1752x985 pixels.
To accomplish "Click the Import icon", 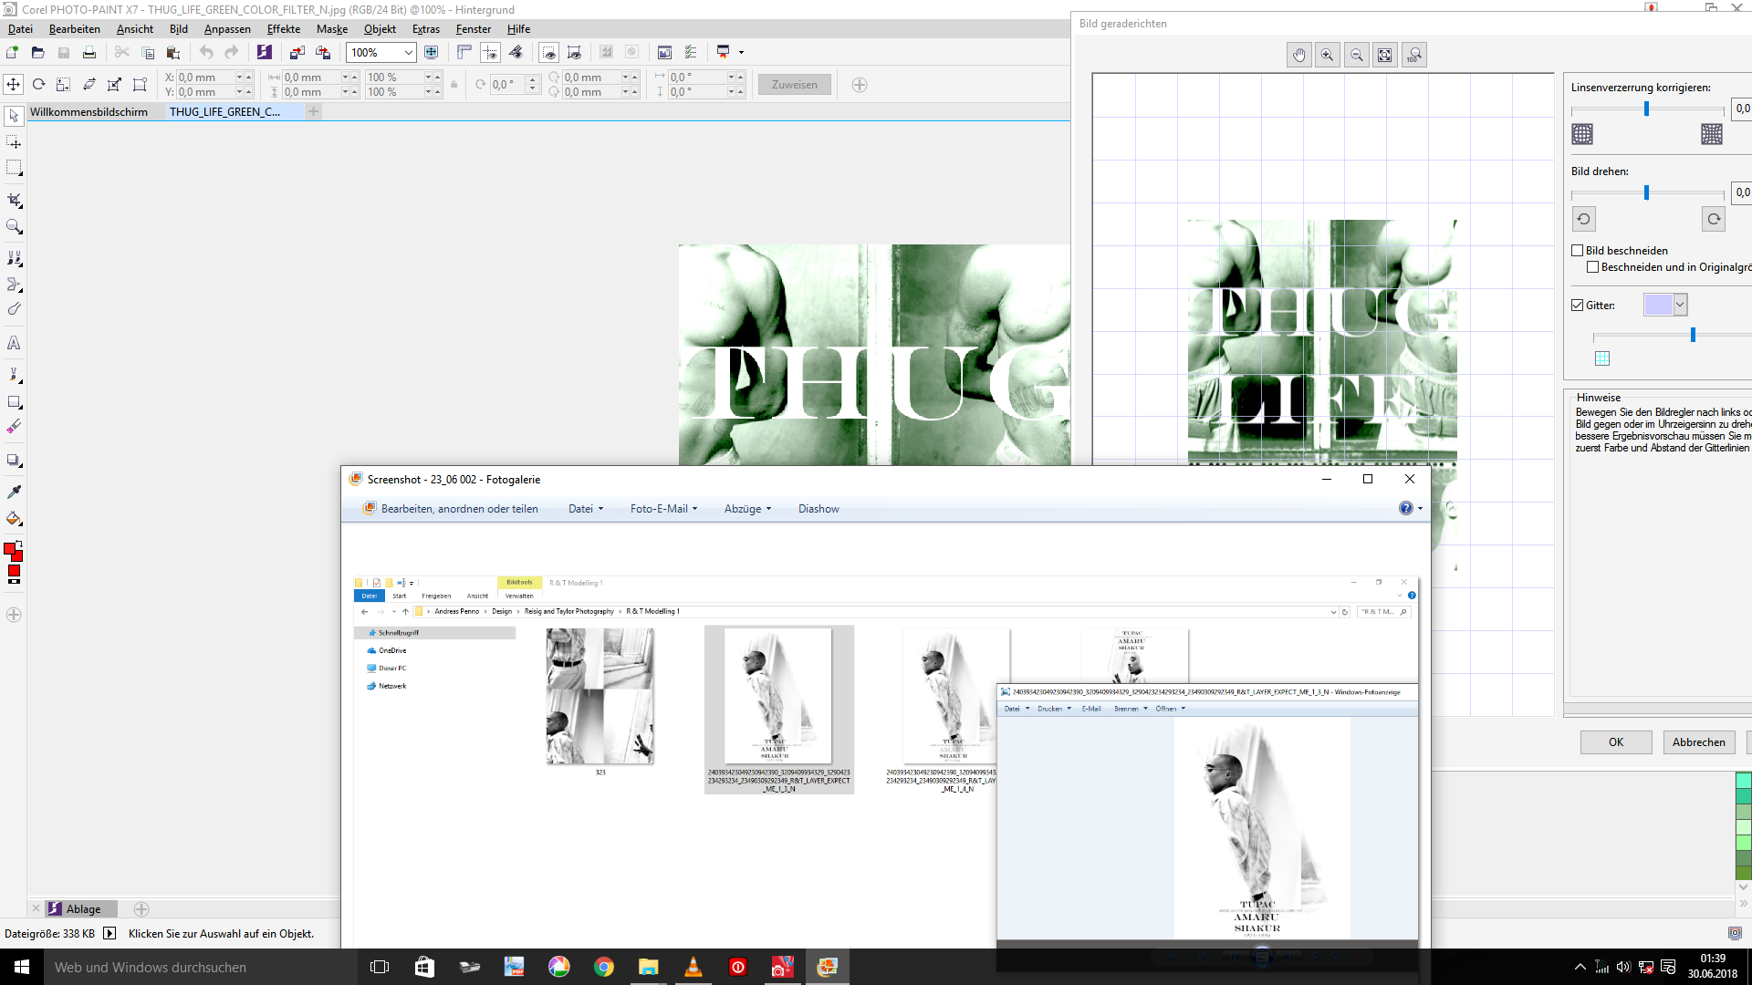I will click(297, 52).
